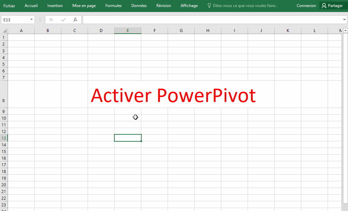This screenshot has height=211, width=348.
Task: Select column L header
Action: (x=314, y=31)
